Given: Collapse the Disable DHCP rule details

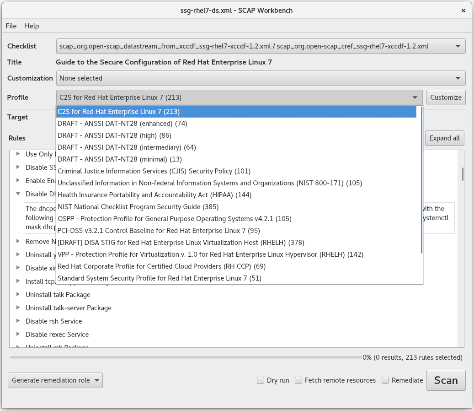Looking at the screenshot, I should point(18,194).
